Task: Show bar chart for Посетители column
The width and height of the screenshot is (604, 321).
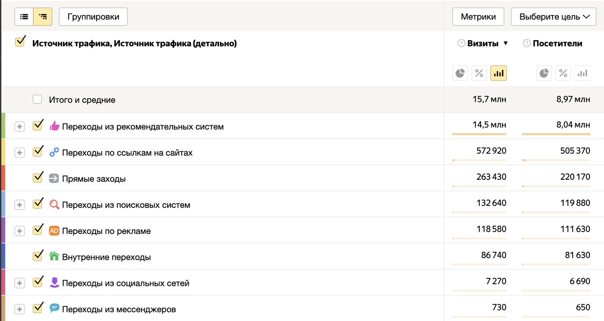Action: [582, 73]
